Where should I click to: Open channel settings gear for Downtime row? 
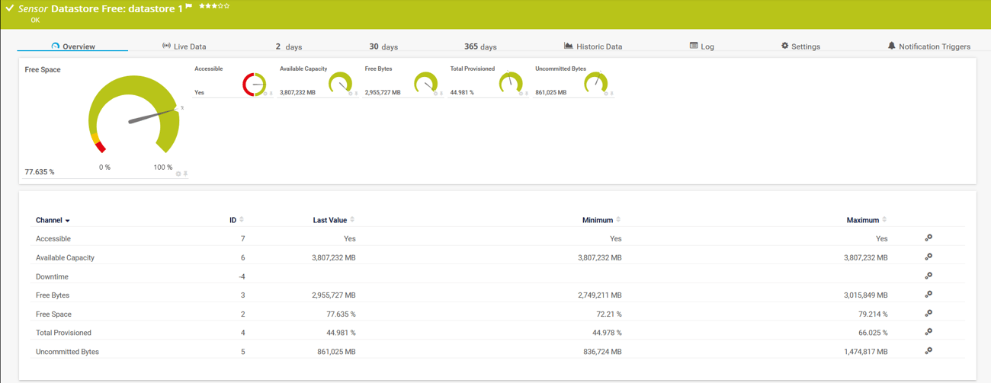[928, 276]
